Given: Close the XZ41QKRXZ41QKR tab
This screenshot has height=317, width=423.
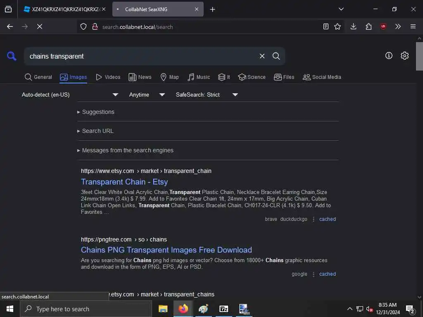Looking at the screenshot, I should pyautogui.click(x=104, y=9).
